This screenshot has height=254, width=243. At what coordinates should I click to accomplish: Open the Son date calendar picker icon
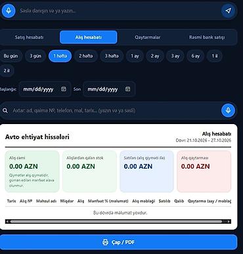tap(128, 89)
